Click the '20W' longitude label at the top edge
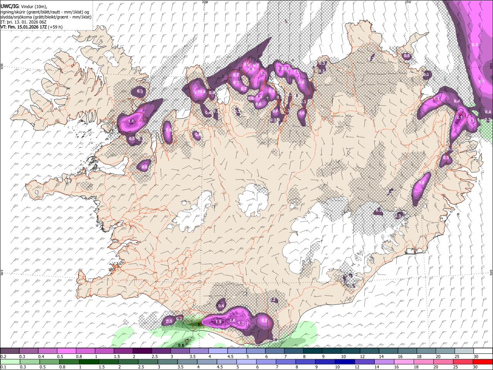This screenshot has width=493, height=370. tap(205, 2)
